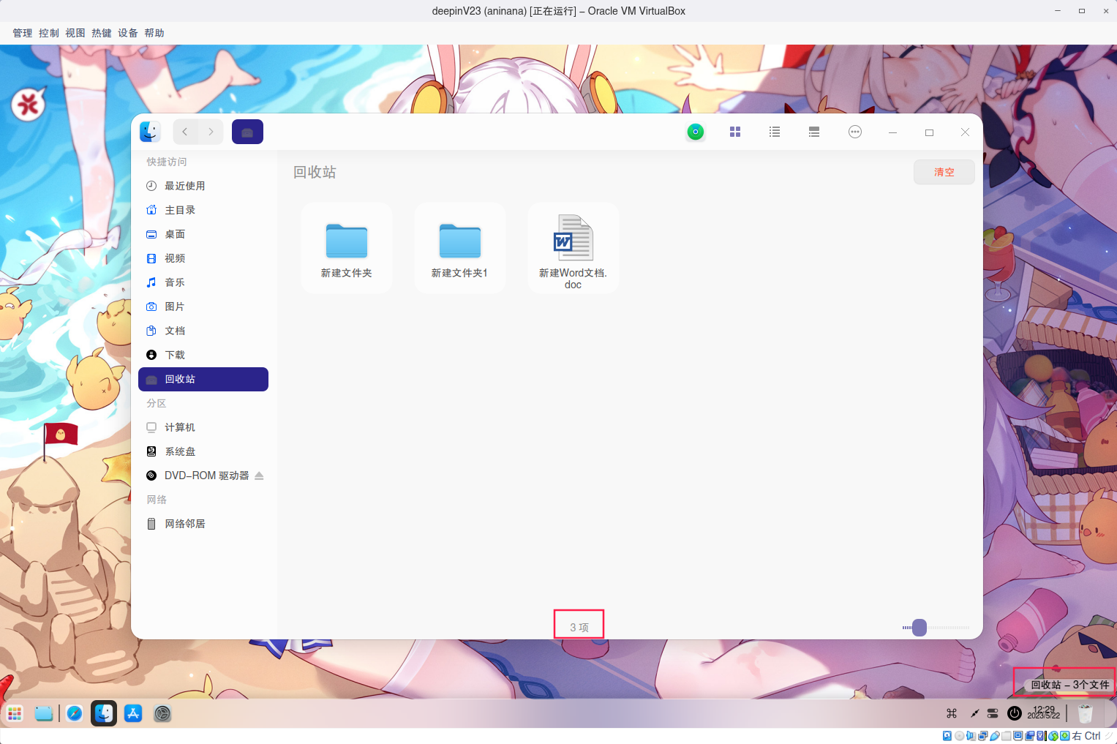Click the 清空 button to empty trash
This screenshot has width=1117, height=744.
944,171
